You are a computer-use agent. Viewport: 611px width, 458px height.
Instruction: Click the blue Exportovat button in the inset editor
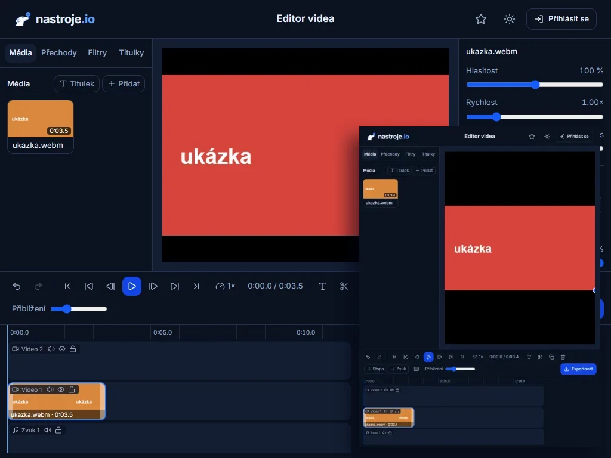tap(578, 369)
